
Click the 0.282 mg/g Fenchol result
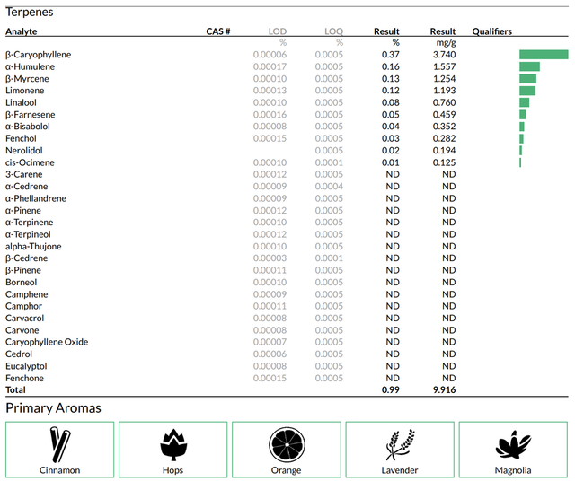(444, 138)
